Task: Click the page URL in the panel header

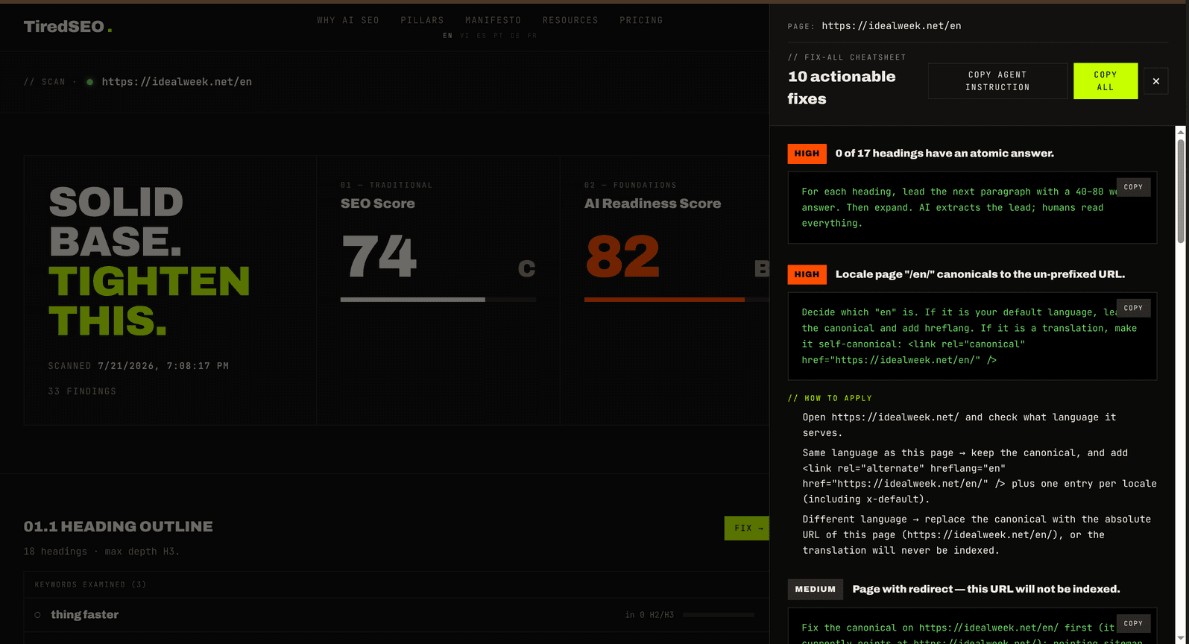Action: pos(892,25)
